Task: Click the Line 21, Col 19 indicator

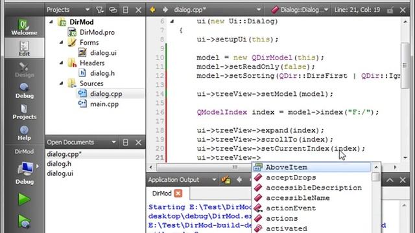Action: coord(357,10)
